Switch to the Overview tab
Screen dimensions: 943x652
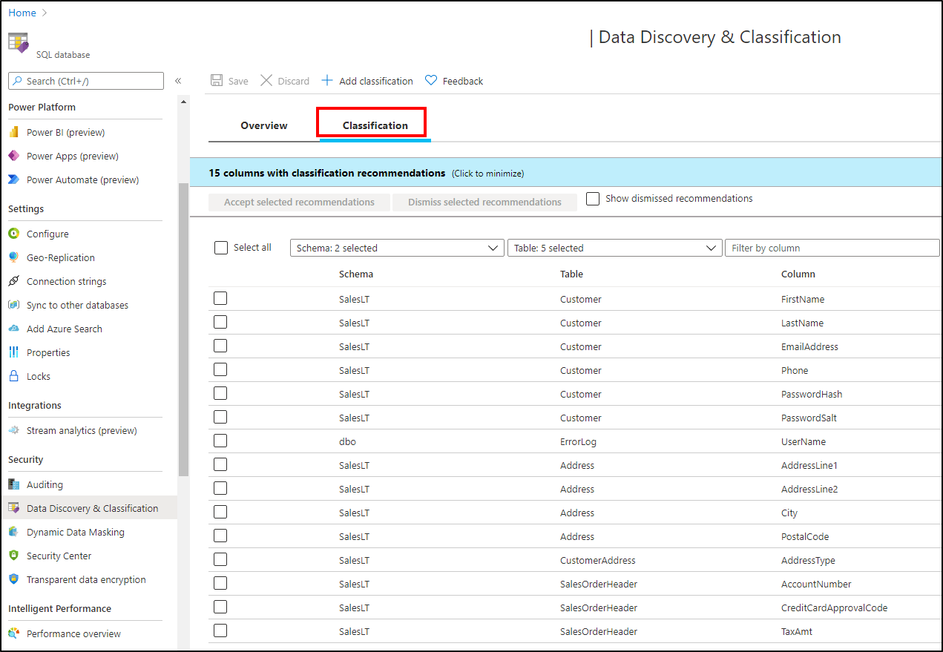263,125
